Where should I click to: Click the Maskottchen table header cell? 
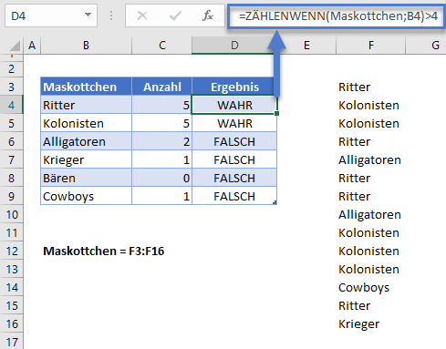86,87
